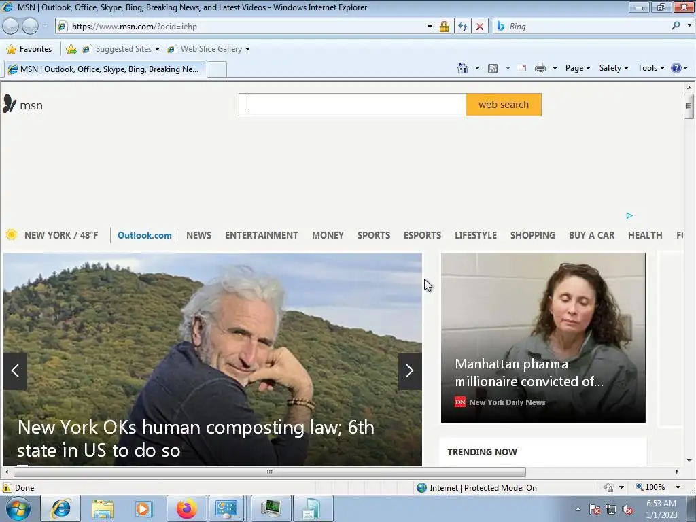This screenshot has width=696, height=522.
Task: Click the privacy report icon in status bar
Action: pos(608,487)
